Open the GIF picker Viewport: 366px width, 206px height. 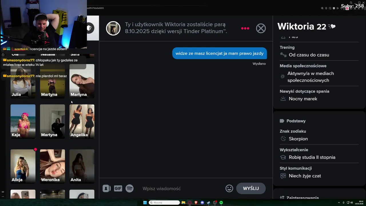pyautogui.click(x=118, y=188)
